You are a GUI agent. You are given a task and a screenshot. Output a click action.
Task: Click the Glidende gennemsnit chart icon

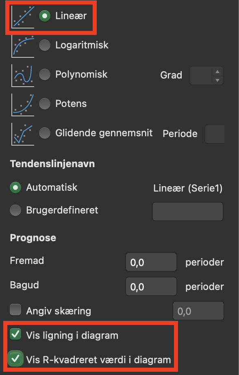[23, 134]
